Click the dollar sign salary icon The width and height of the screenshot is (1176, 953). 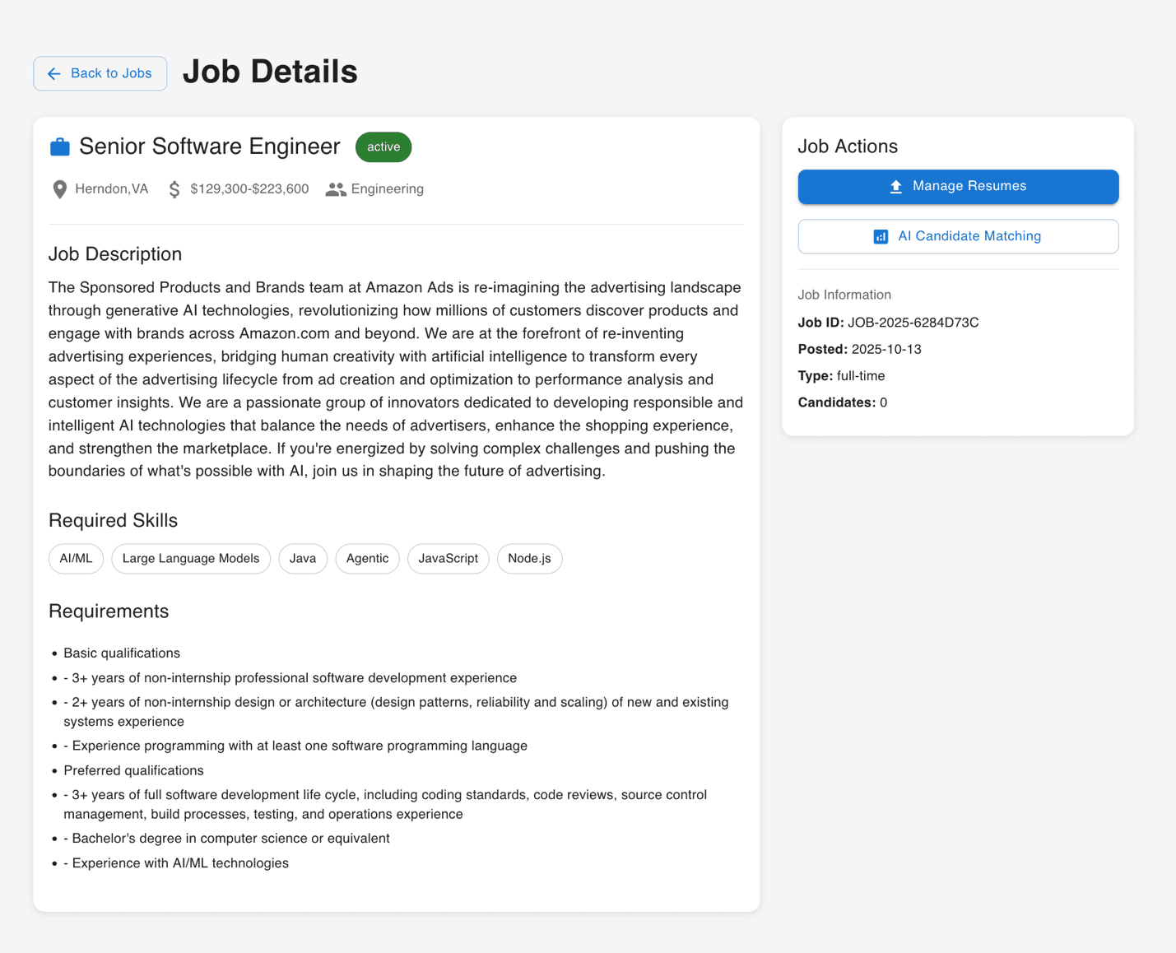(x=174, y=189)
